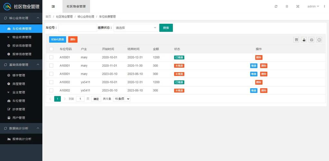
Task: Open the 缴费状态 请选择 dropdown
Action: click(136, 28)
